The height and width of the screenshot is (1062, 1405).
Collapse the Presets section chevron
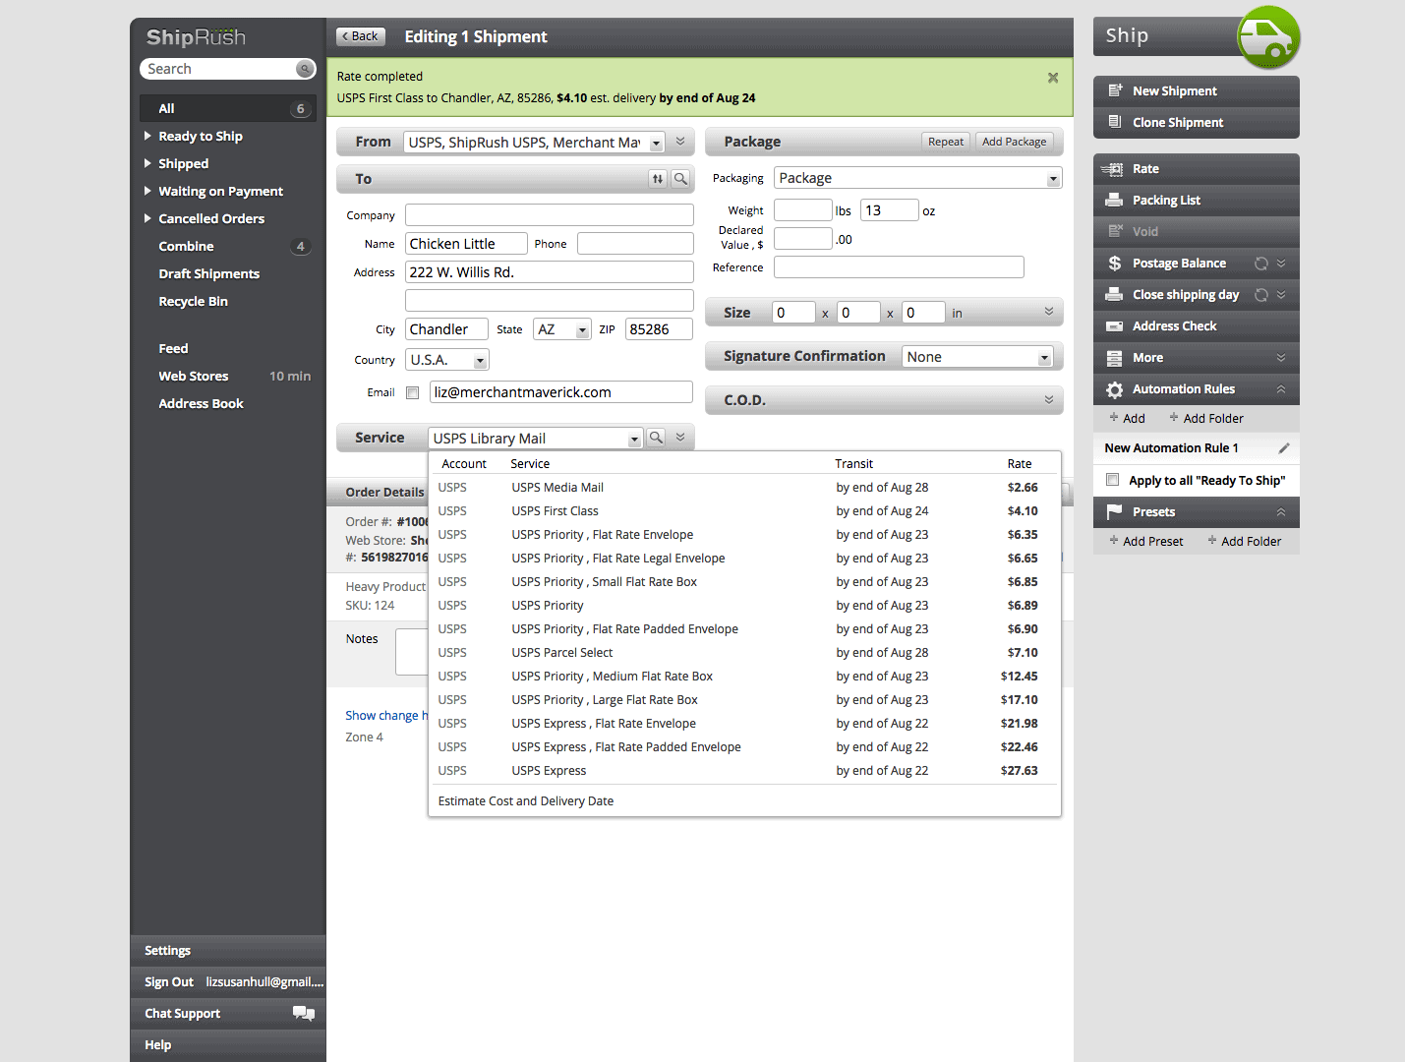1281,511
